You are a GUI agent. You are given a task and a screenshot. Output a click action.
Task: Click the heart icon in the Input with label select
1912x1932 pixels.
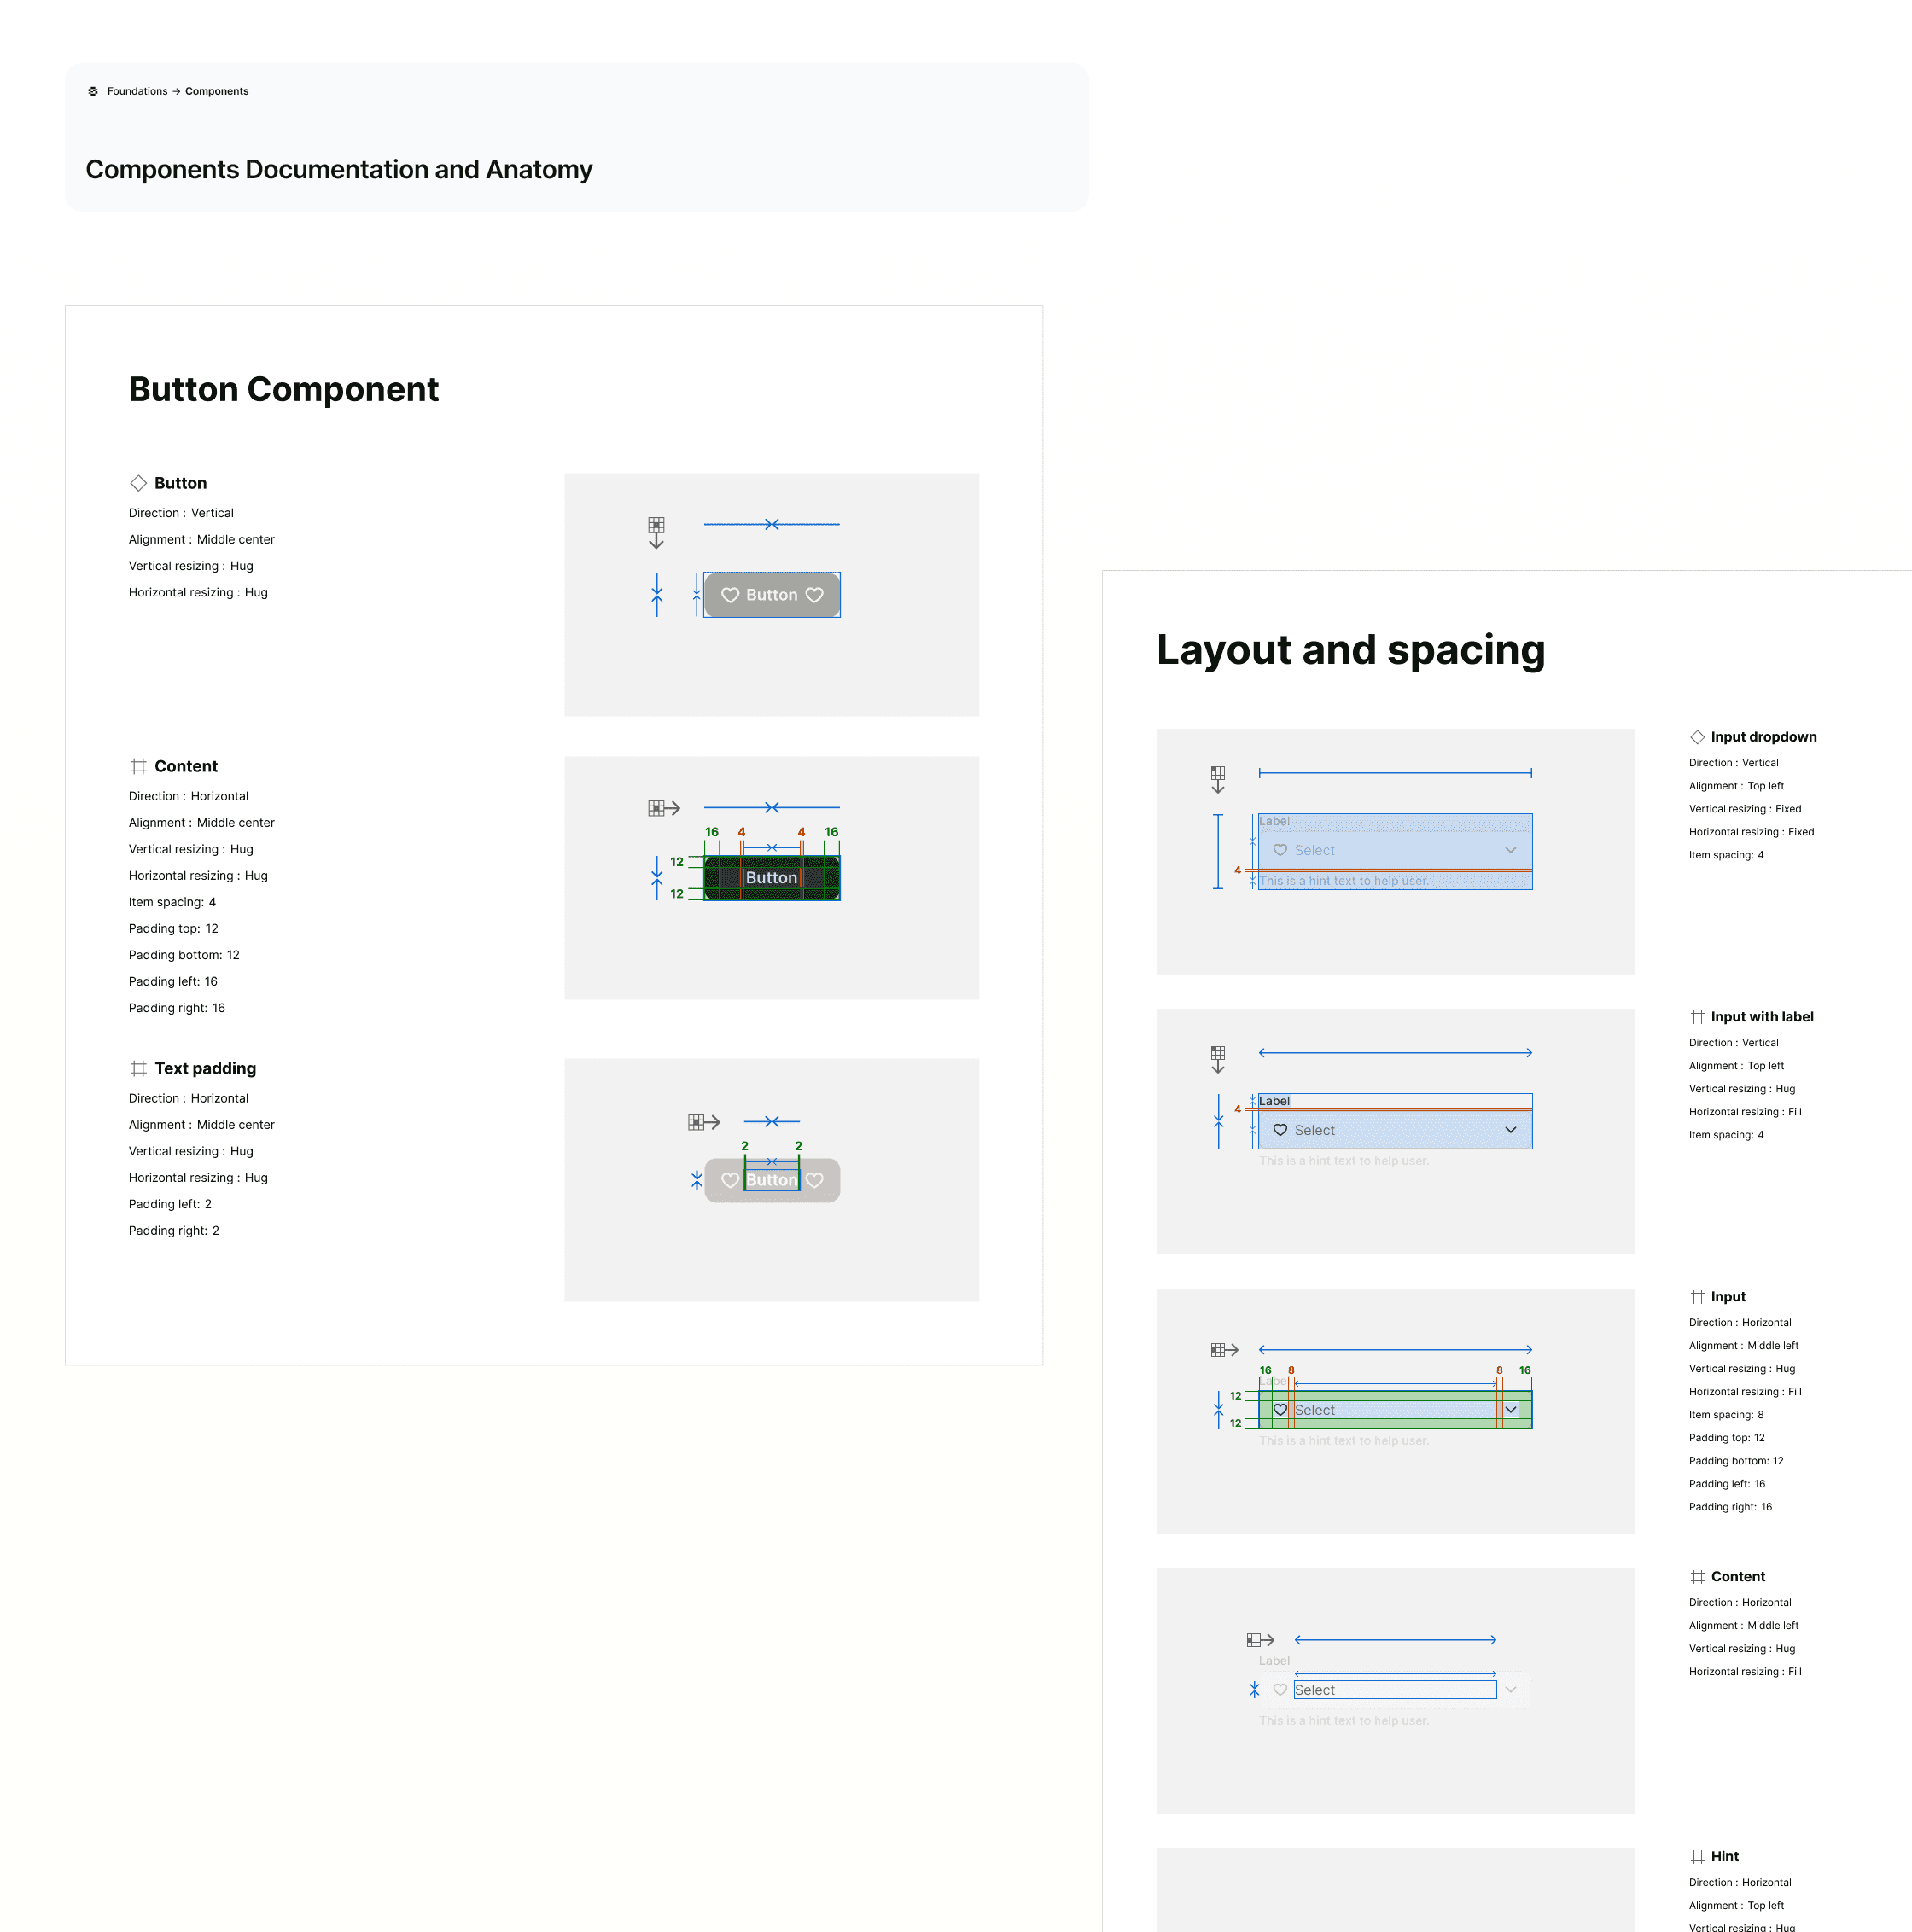(1280, 1130)
